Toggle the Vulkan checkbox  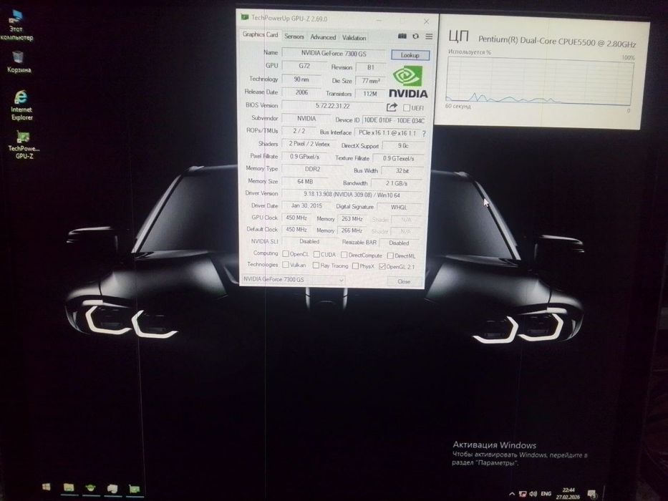[x=286, y=265]
